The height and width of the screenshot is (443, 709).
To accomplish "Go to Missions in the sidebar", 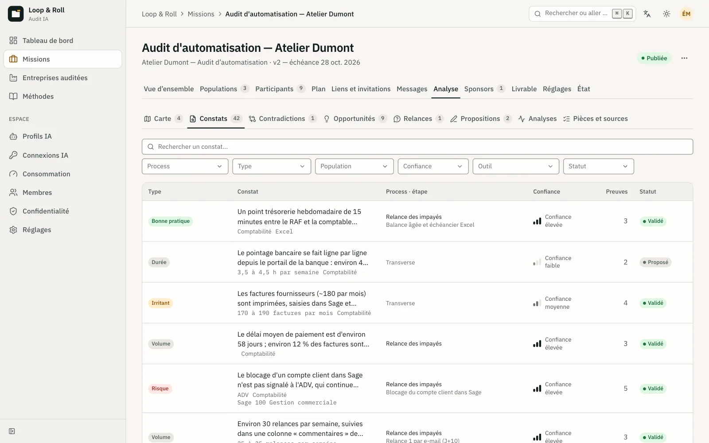I will point(62,59).
